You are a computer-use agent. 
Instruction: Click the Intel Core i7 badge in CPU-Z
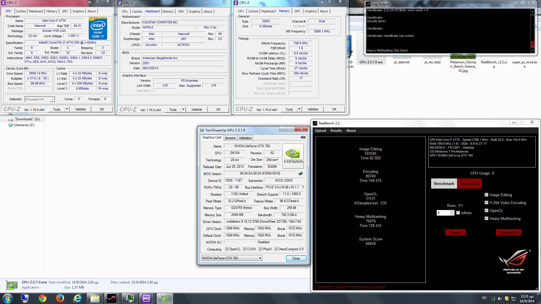98,28
